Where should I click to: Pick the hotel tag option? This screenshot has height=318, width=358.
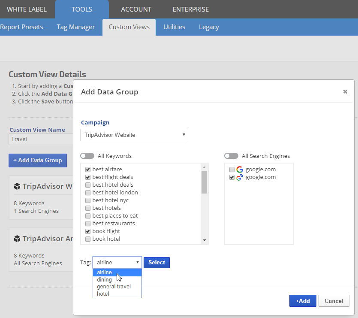pyautogui.click(x=103, y=294)
